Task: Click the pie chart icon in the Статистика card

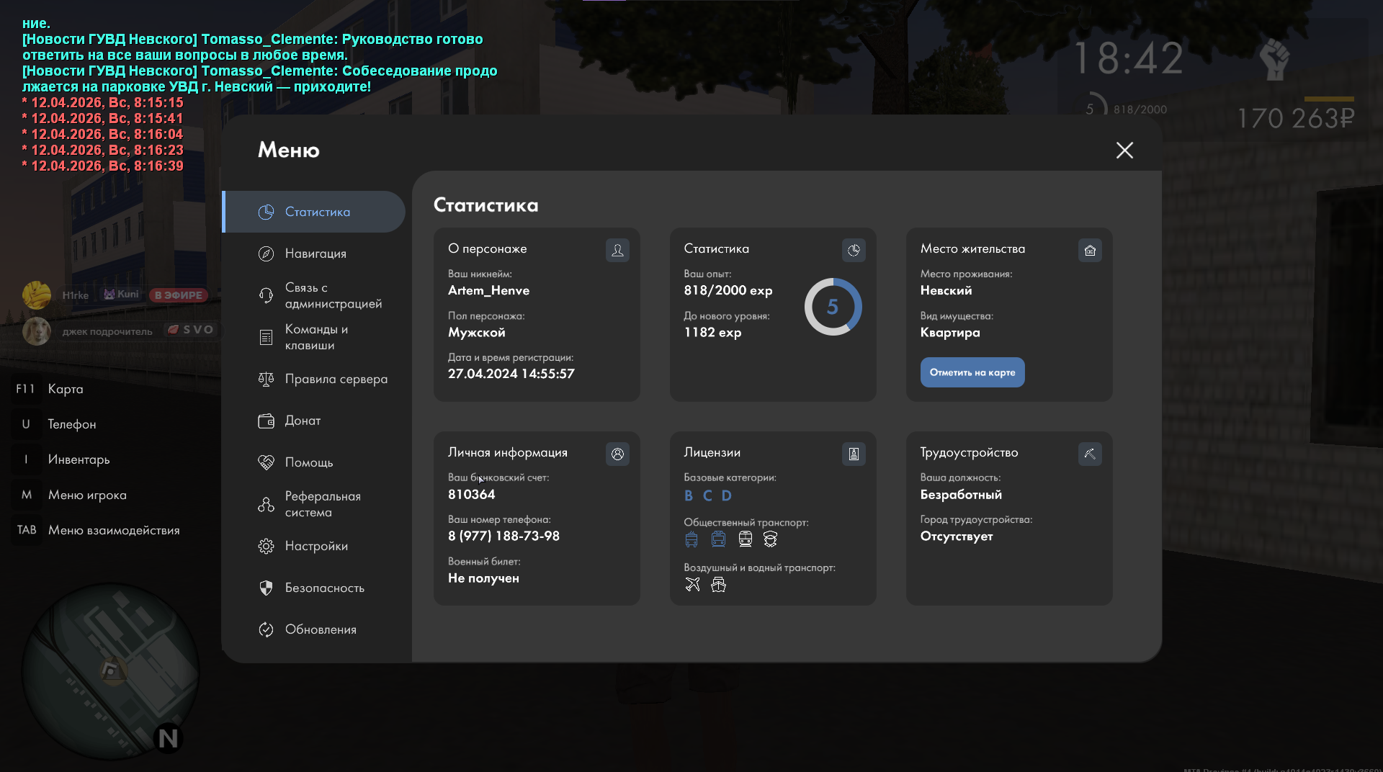Action: tap(854, 250)
